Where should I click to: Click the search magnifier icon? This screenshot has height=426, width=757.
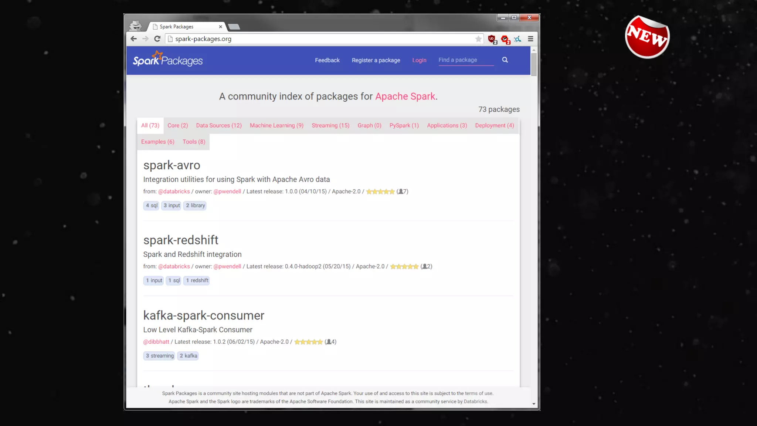click(505, 60)
